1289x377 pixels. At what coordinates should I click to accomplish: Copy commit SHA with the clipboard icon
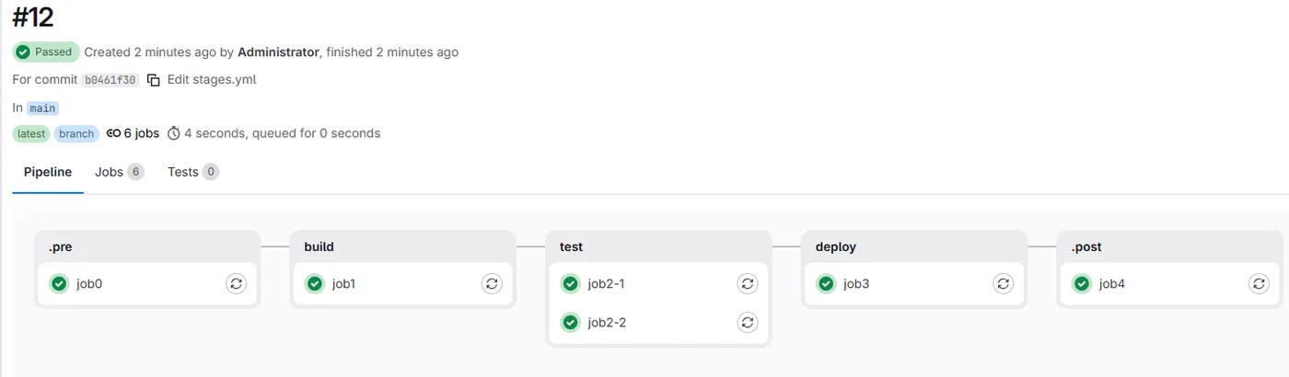tap(154, 80)
